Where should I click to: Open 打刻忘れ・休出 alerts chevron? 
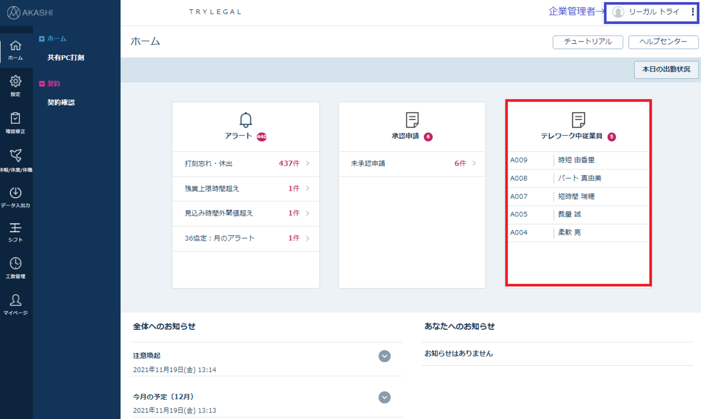coord(308,163)
